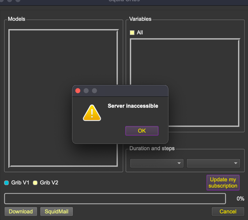Select the Grib V1 radio option
The height and width of the screenshot is (220, 248).
point(7,183)
